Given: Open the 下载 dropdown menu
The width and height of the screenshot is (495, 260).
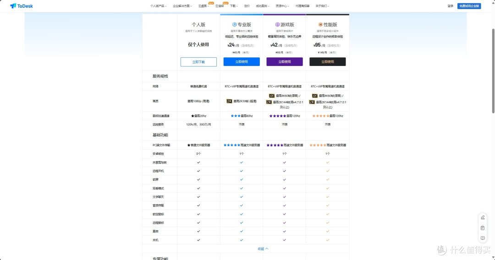Looking at the screenshot, I should point(234,6).
